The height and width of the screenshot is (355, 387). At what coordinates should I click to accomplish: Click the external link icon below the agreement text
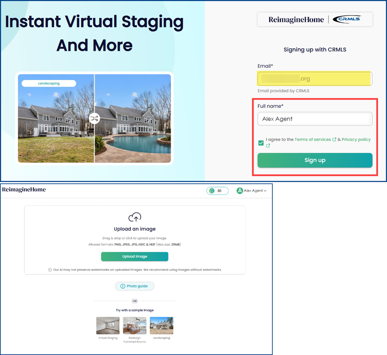(x=268, y=146)
